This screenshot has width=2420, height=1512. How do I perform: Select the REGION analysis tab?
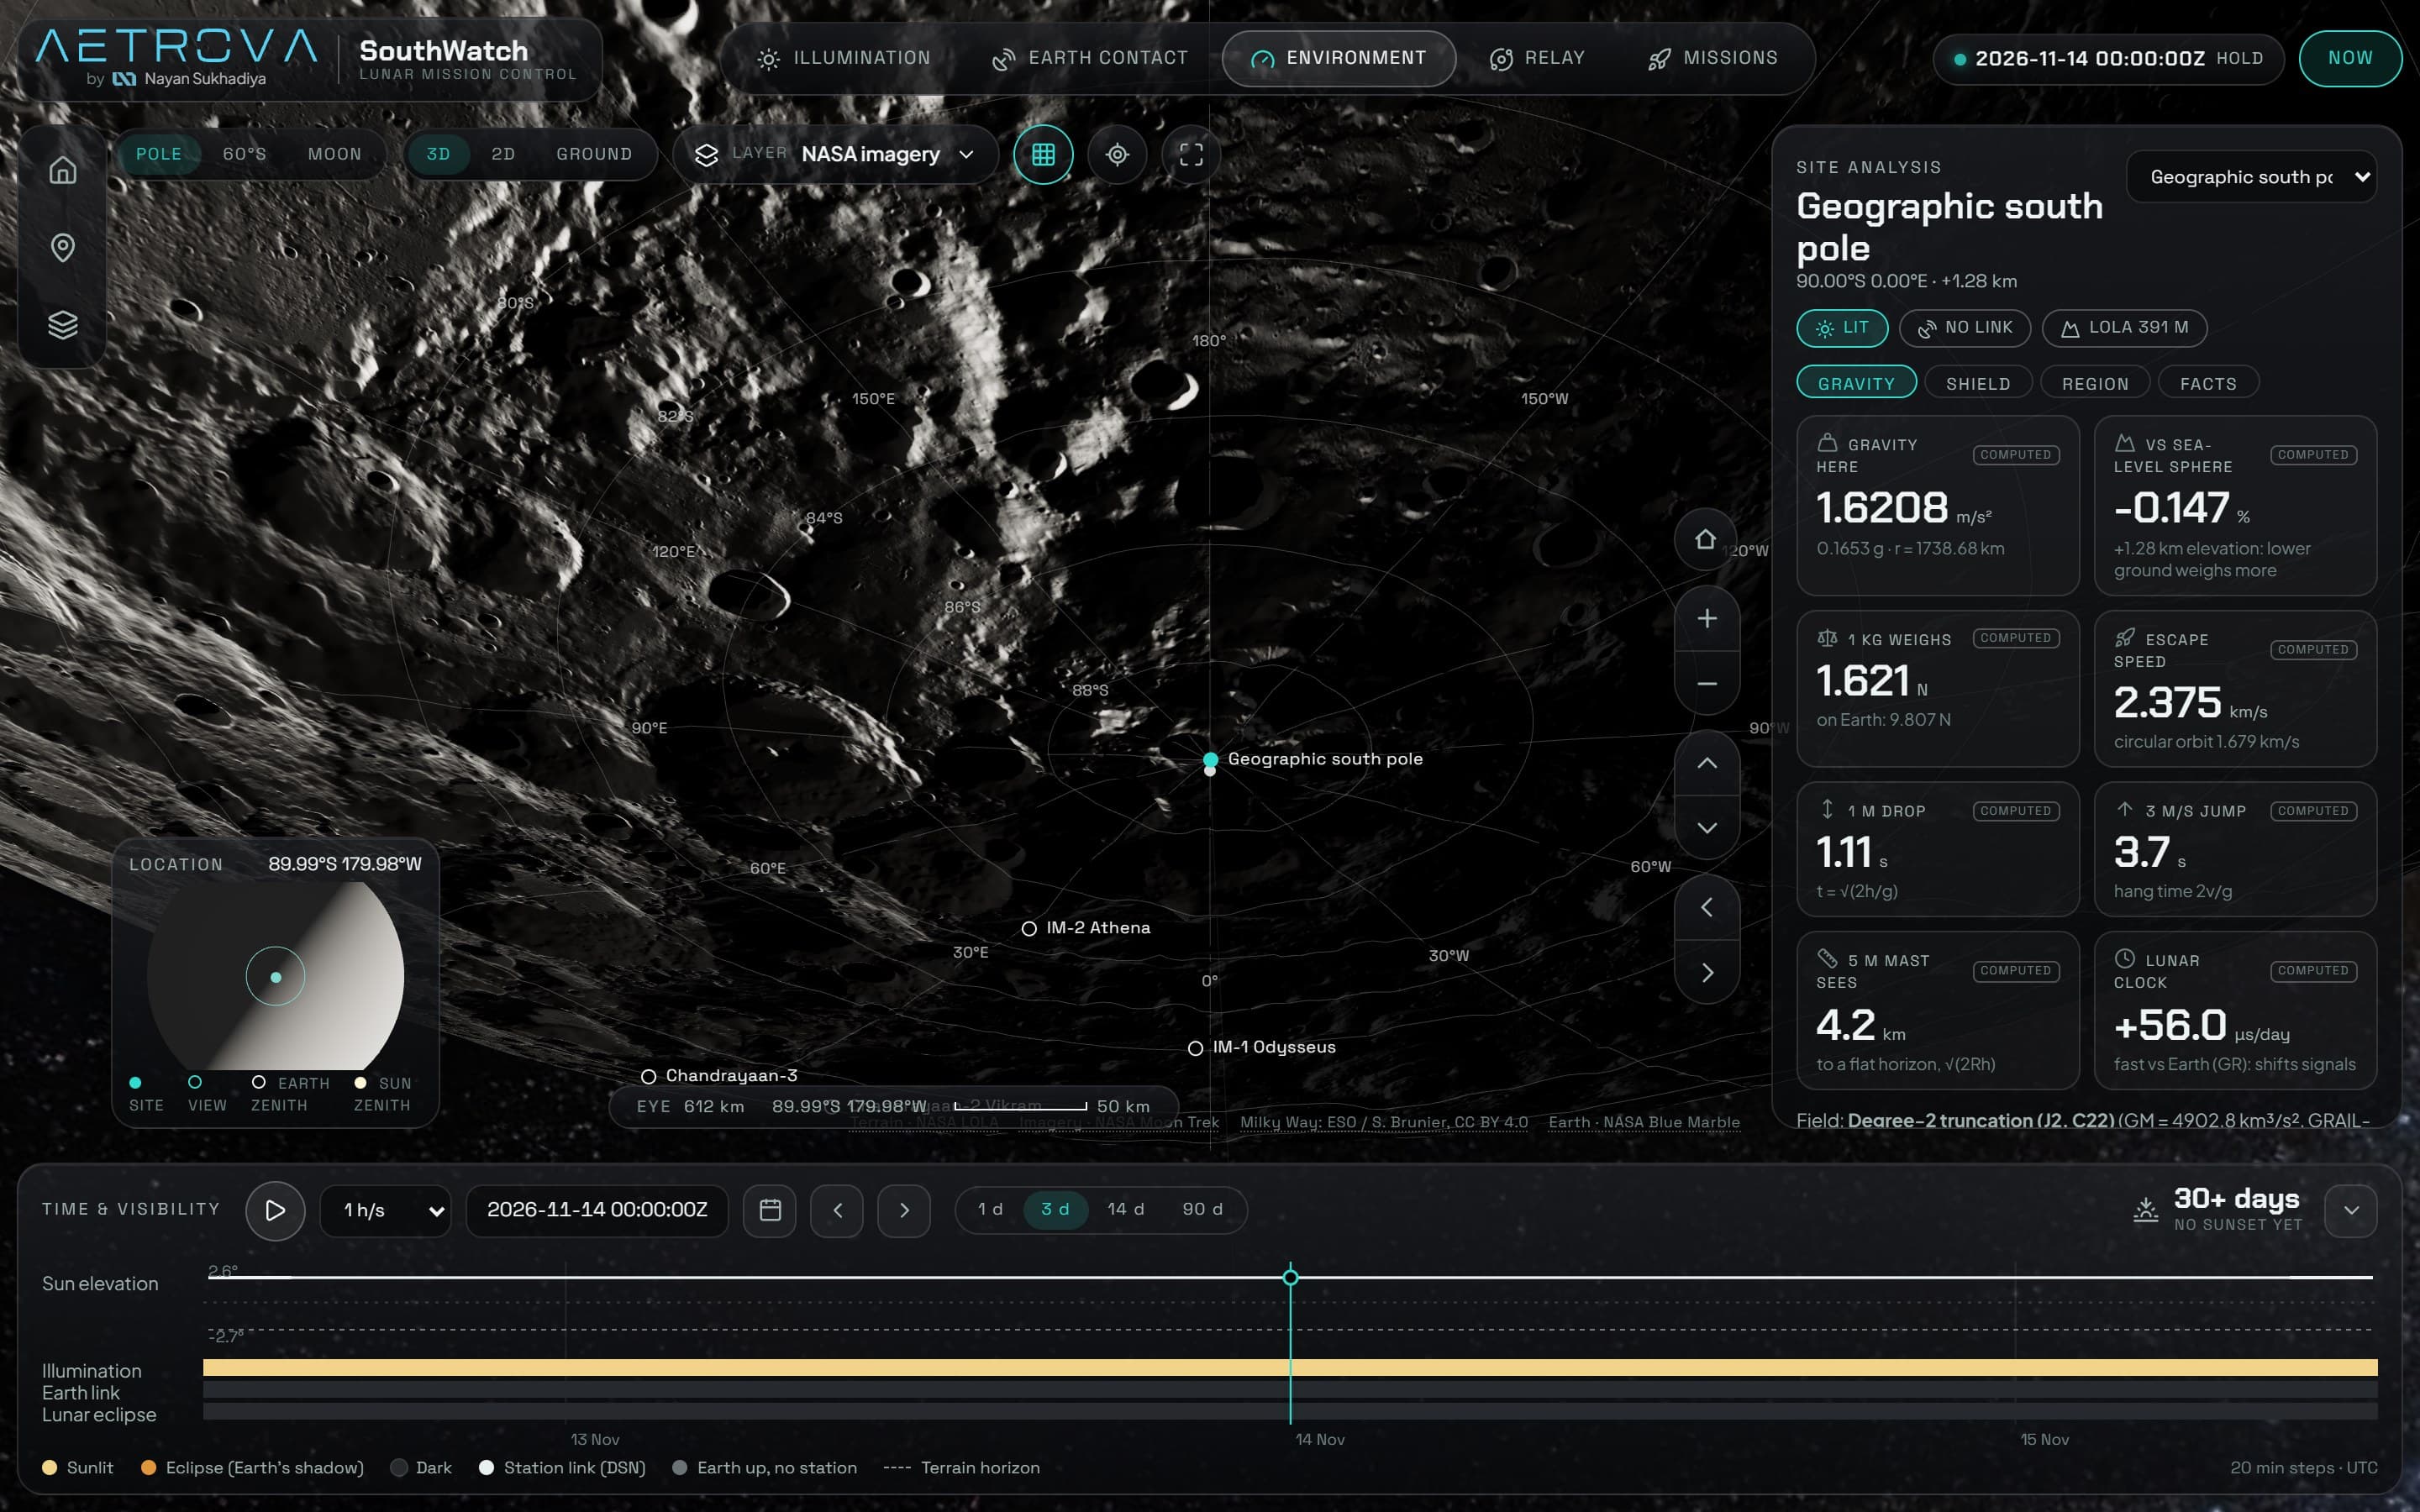pyautogui.click(x=2095, y=383)
